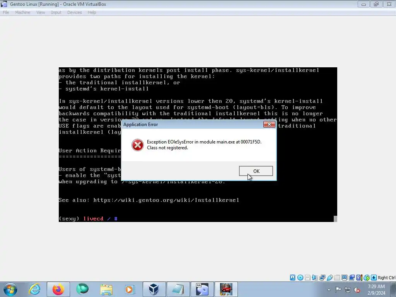Click the VM console scrollbar block
This screenshot has width=396, height=297.
pos(335,219)
